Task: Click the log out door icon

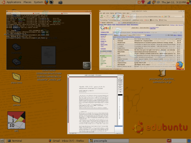Action: pos(188,2)
